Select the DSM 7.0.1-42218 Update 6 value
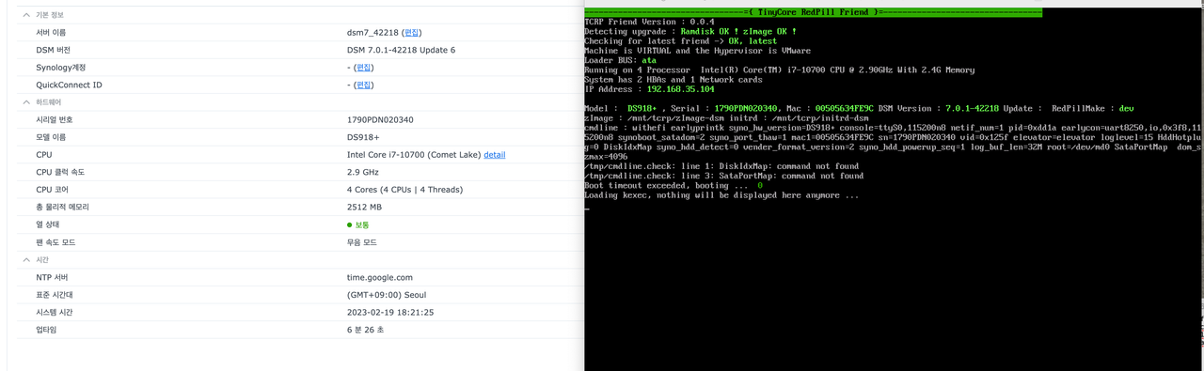 coord(401,50)
